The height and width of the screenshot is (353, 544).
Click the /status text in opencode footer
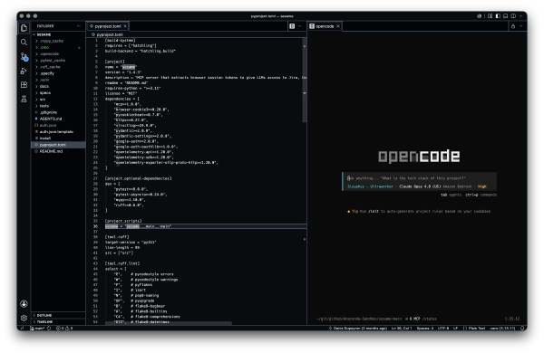(429, 319)
